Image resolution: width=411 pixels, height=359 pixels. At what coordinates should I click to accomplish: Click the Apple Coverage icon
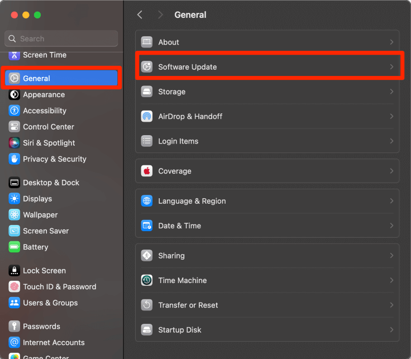(x=147, y=171)
